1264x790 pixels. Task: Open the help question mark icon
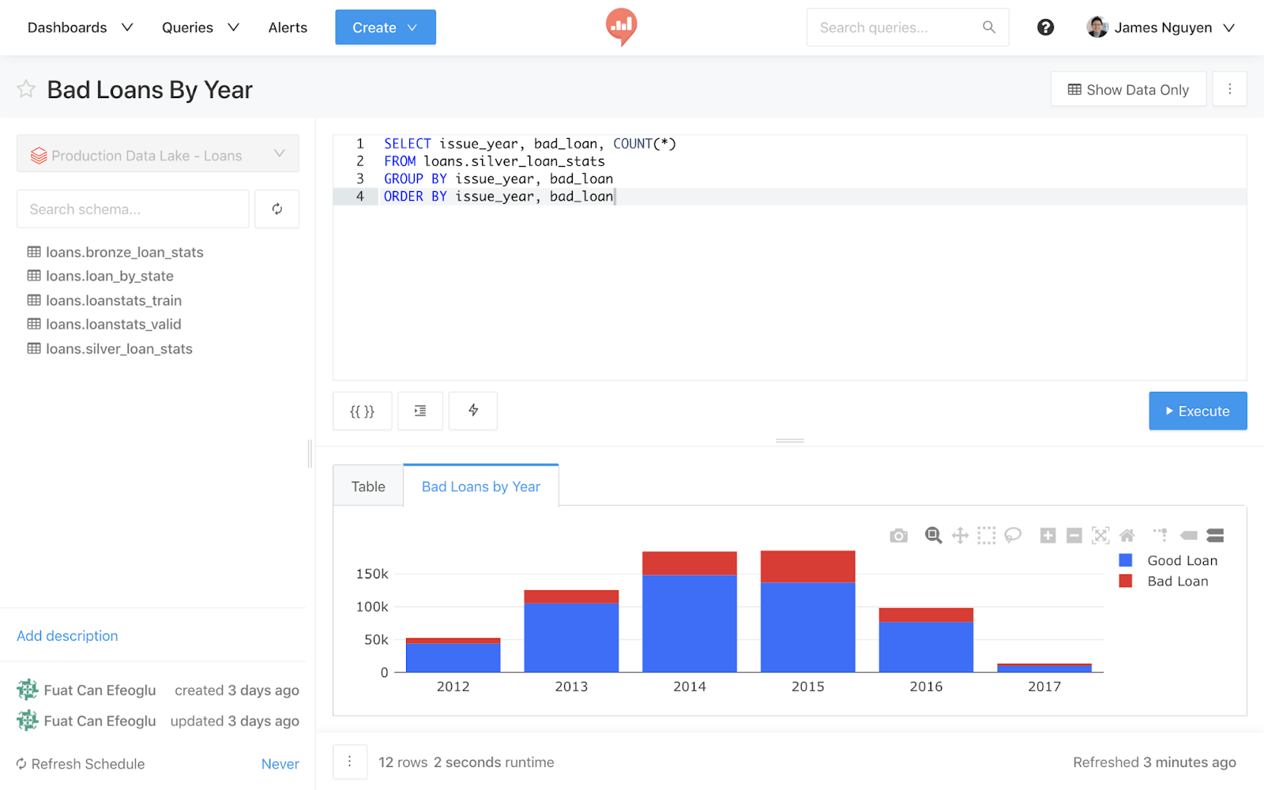(x=1045, y=28)
